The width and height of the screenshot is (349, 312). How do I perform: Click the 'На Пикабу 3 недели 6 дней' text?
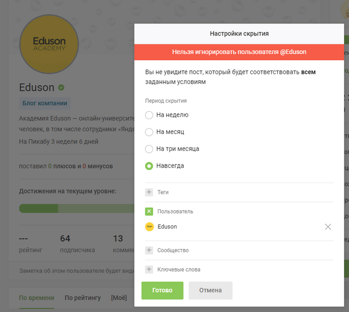(58, 142)
